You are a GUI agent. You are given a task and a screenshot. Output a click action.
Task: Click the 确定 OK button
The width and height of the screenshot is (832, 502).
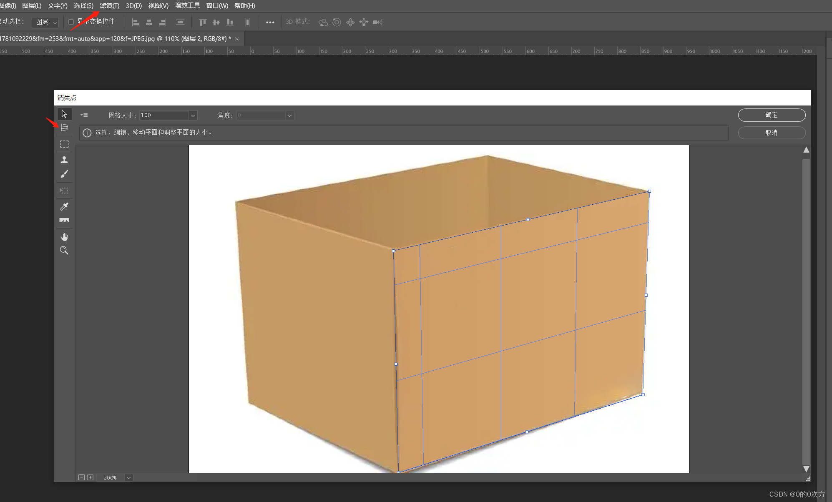771,115
